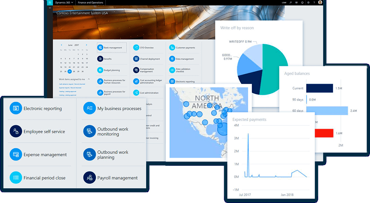Open My business processes in enlarged panel
Image resolution: width=370 pixels, height=203 pixels.
(x=113, y=108)
